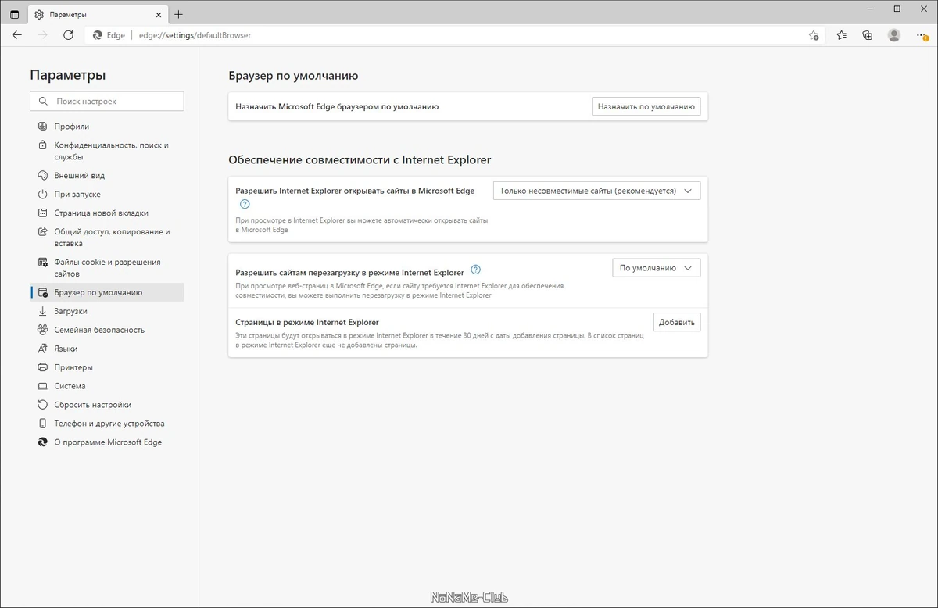Click the Файлы cookie icon
This screenshot has height=608, width=938.
point(43,263)
